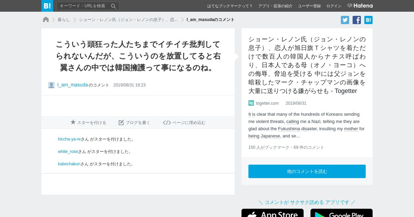Open ログイン link
This screenshot has width=414, height=217.
(334, 6)
